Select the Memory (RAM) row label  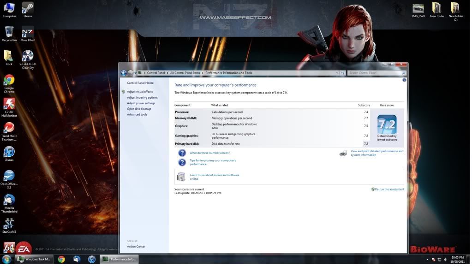coord(186,118)
